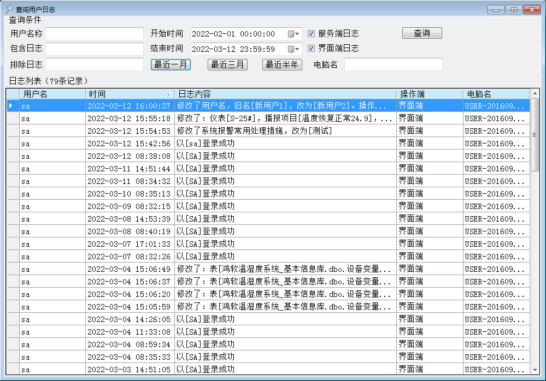The image size is (546, 381).
Task: Open the 结束时间 calendar dropdown
Action: click(x=293, y=49)
